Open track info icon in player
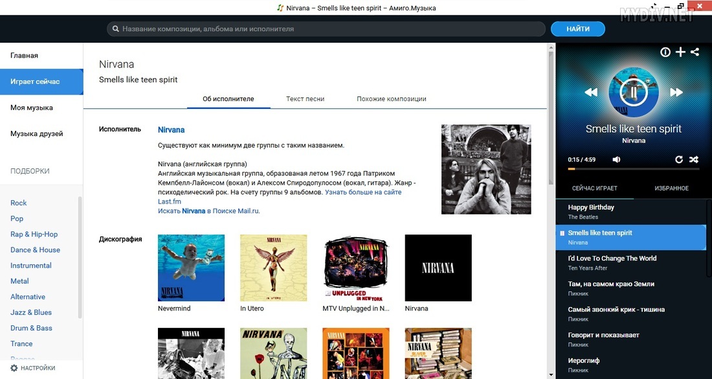Viewport: 712px width, 379px height. click(x=665, y=52)
